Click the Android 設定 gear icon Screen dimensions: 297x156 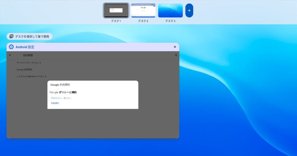(11, 47)
